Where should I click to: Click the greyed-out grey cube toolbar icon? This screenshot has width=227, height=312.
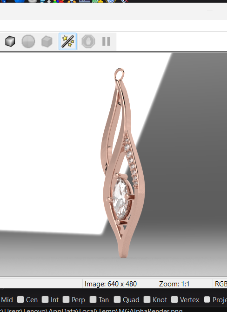click(47, 41)
